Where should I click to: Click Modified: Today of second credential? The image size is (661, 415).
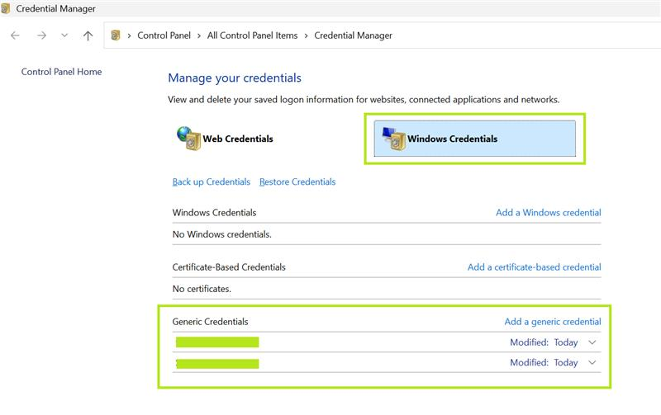pos(544,362)
